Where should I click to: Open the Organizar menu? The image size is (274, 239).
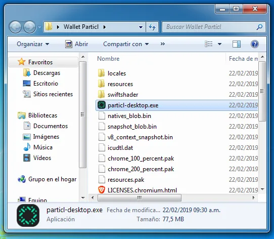tap(33, 44)
